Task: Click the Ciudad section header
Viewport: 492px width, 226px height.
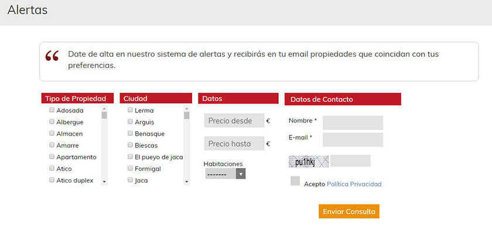Action: click(156, 98)
